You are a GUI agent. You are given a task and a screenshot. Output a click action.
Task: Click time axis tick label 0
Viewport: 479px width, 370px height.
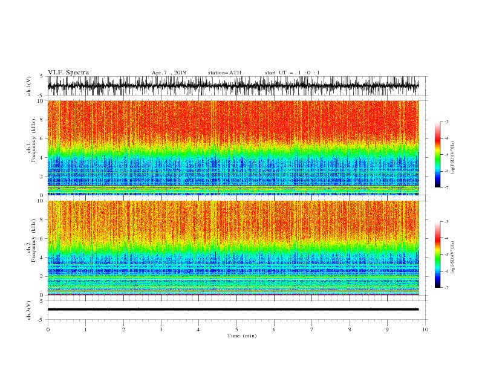click(48, 329)
